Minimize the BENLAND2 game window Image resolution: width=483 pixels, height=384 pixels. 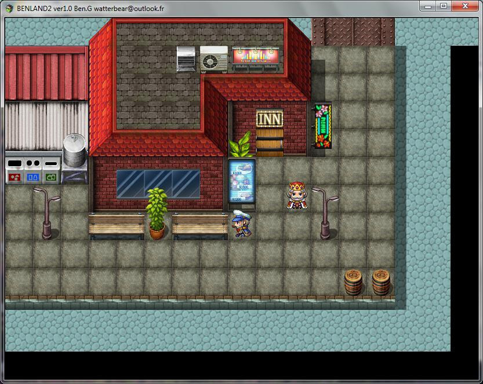428,6
